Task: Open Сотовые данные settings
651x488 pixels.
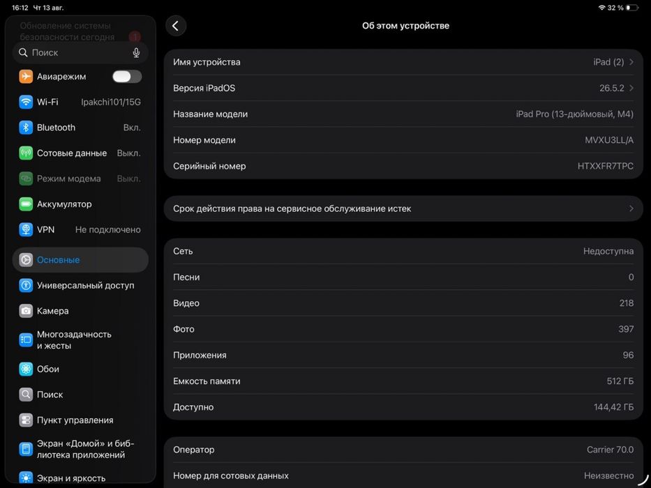Action: (72, 153)
